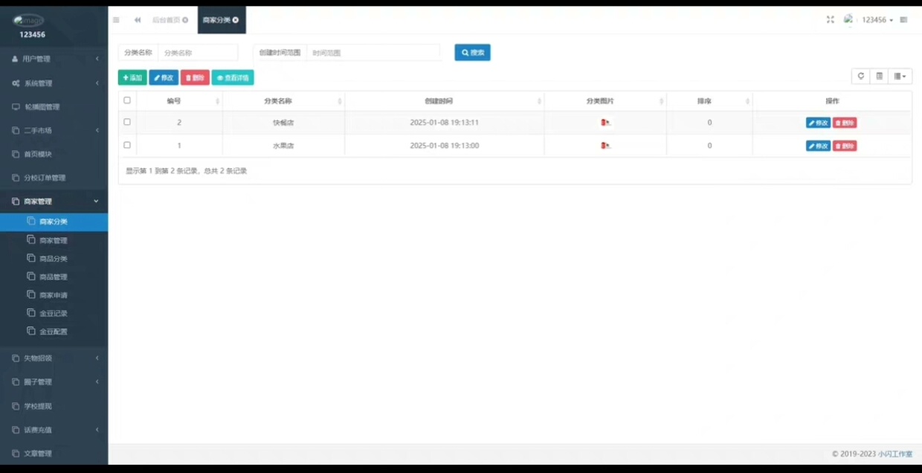
Task: Click the green 添加 button
Action: click(132, 77)
